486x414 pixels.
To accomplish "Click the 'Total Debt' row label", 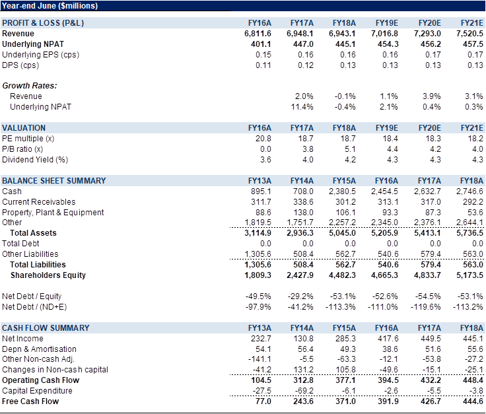I will [20, 244].
